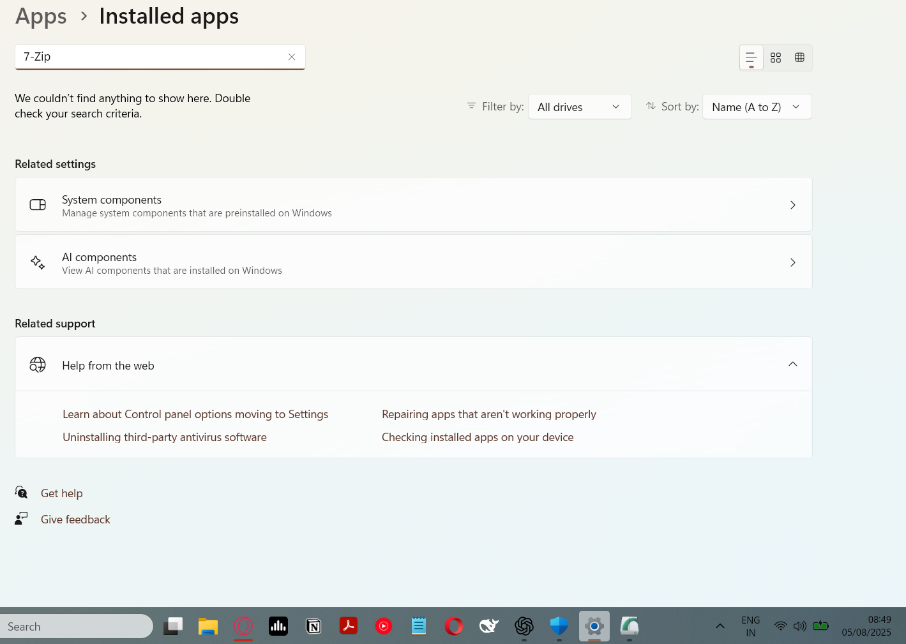Open the black audio bars app in taskbar
906x644 pixels.
pyautogui.click(x=278, y=626)
